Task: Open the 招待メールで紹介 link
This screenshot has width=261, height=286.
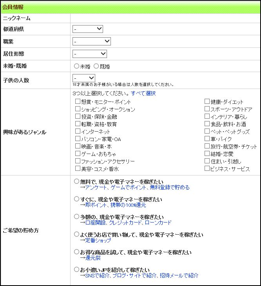Action: point(179,275)
